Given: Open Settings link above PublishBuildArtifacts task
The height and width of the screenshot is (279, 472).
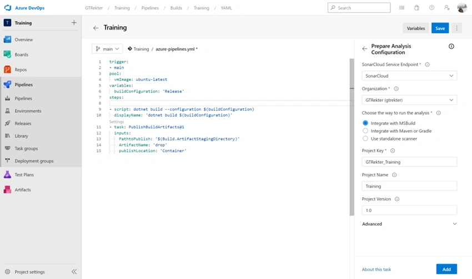Looking at the screenshot, I should 117,122.
